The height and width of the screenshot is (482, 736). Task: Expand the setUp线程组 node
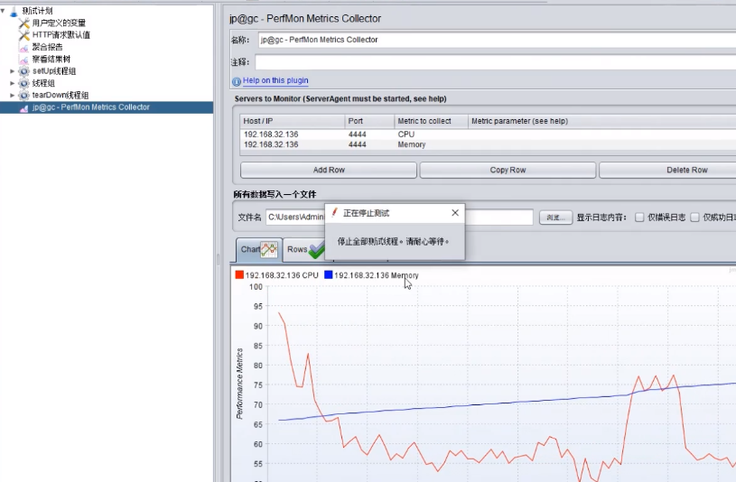(13, 71)
